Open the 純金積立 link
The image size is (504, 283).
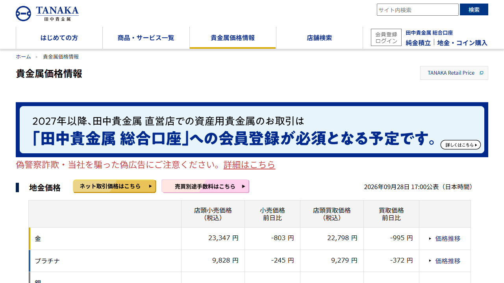pos(418,43)
